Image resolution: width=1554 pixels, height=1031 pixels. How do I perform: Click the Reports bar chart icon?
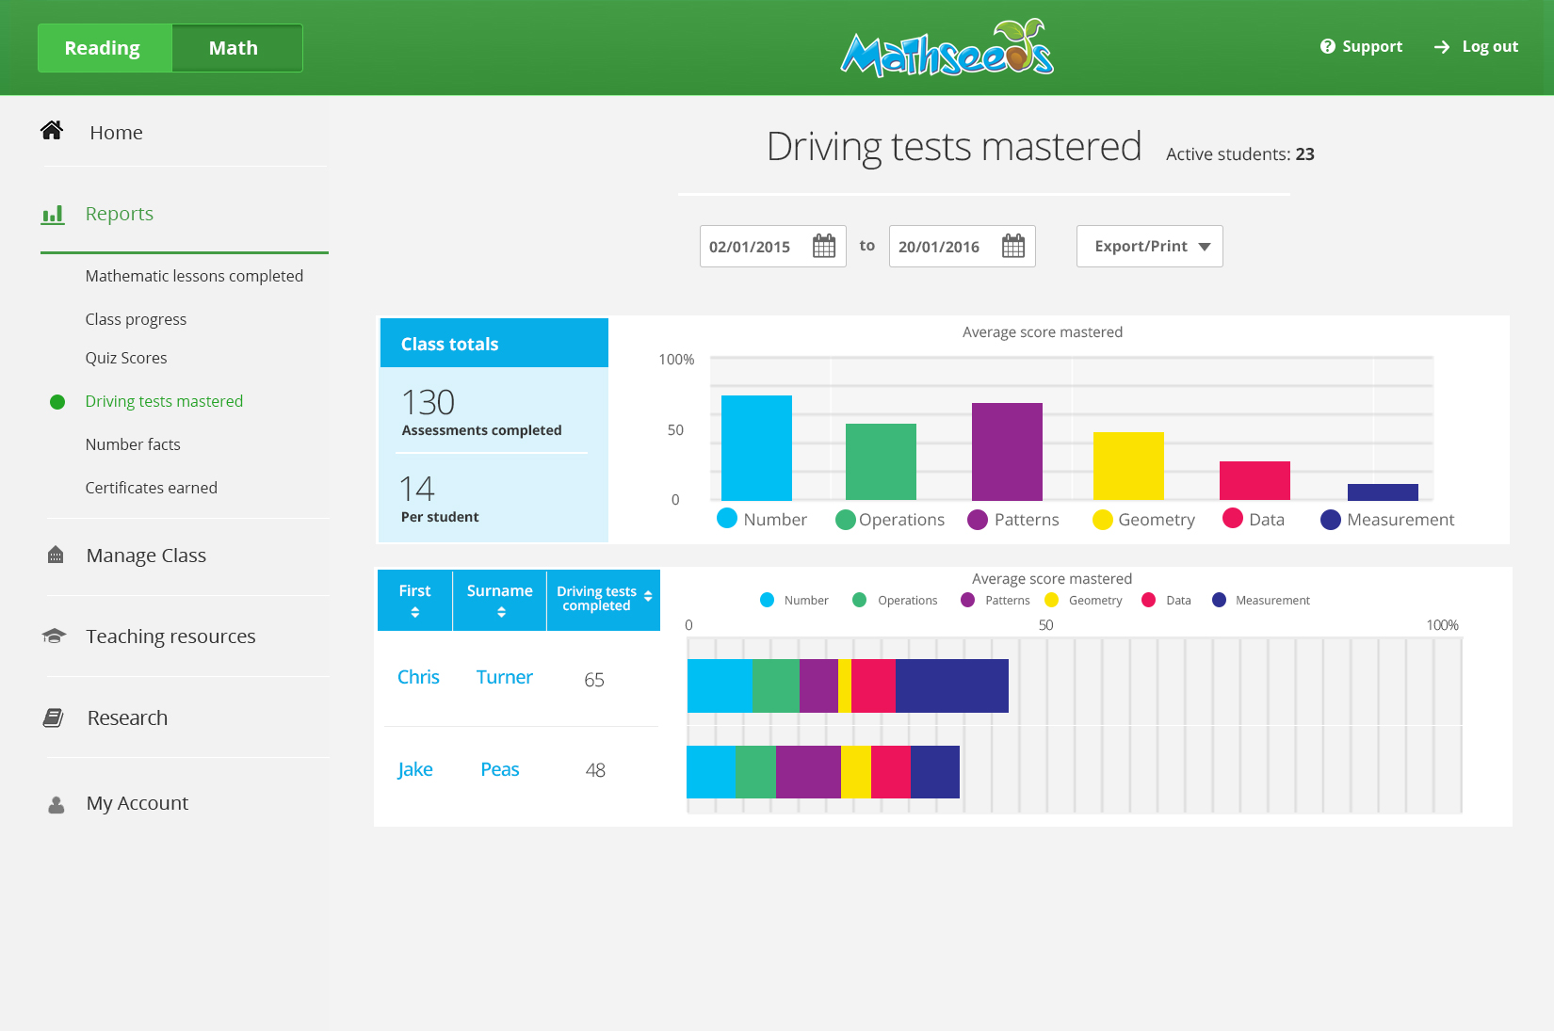(54, 214)
